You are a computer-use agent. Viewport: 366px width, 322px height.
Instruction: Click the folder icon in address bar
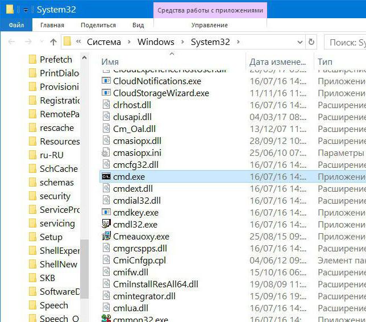pyautogui.click(x=68, y=42)
